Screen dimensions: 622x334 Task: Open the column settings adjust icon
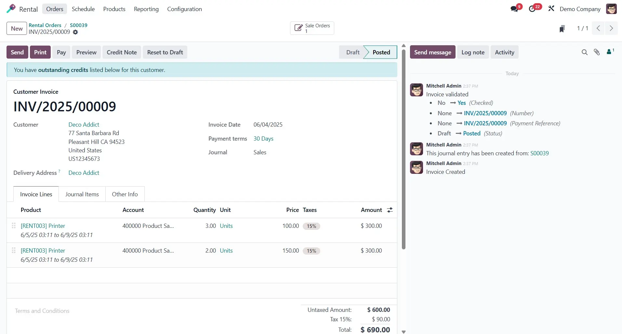tap(390, 210)
